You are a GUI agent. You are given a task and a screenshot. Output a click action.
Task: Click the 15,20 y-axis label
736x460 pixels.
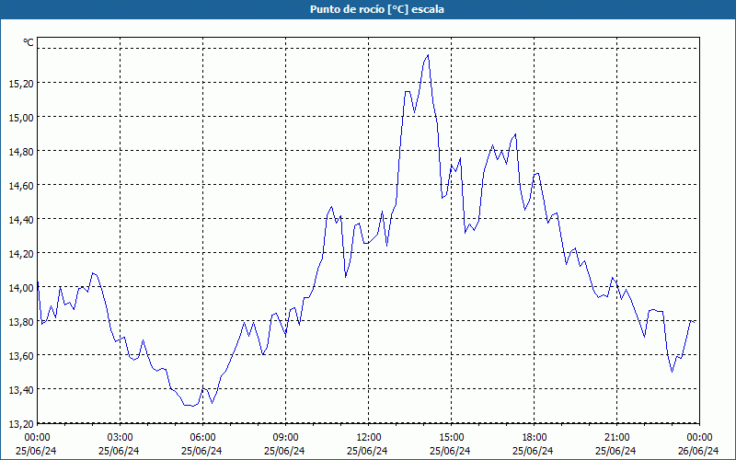[x=21, y=83]
